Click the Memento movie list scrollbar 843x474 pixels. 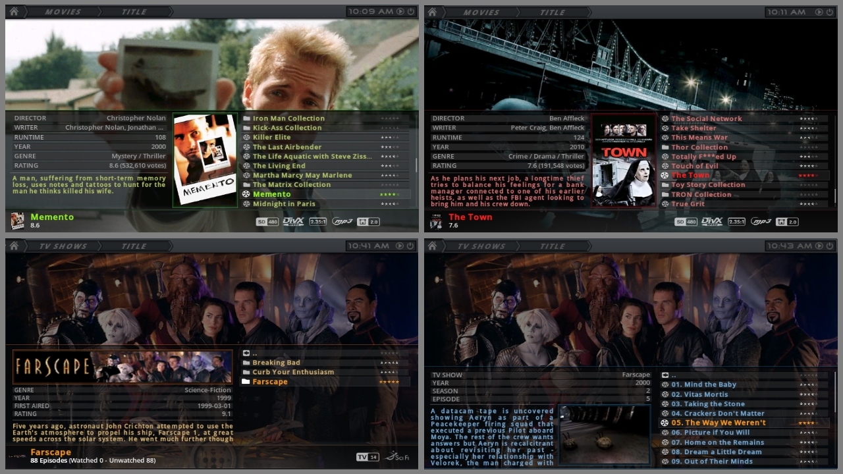coord(416,165)
